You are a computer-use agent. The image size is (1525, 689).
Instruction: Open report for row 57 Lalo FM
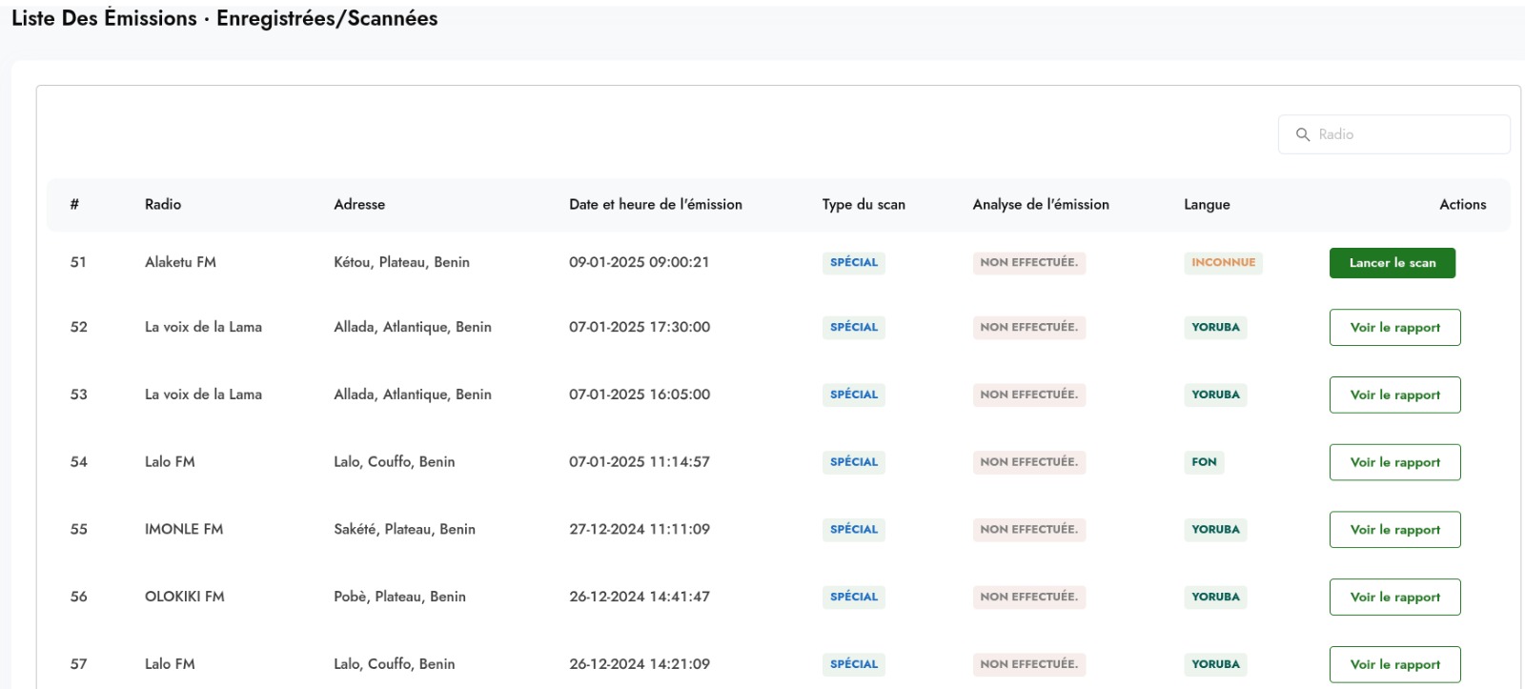(x=1394, y=664)
